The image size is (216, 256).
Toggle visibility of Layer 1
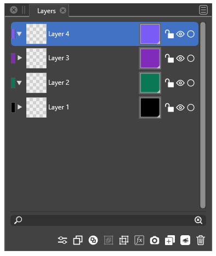pyautogui.click(x=180, y=108)
